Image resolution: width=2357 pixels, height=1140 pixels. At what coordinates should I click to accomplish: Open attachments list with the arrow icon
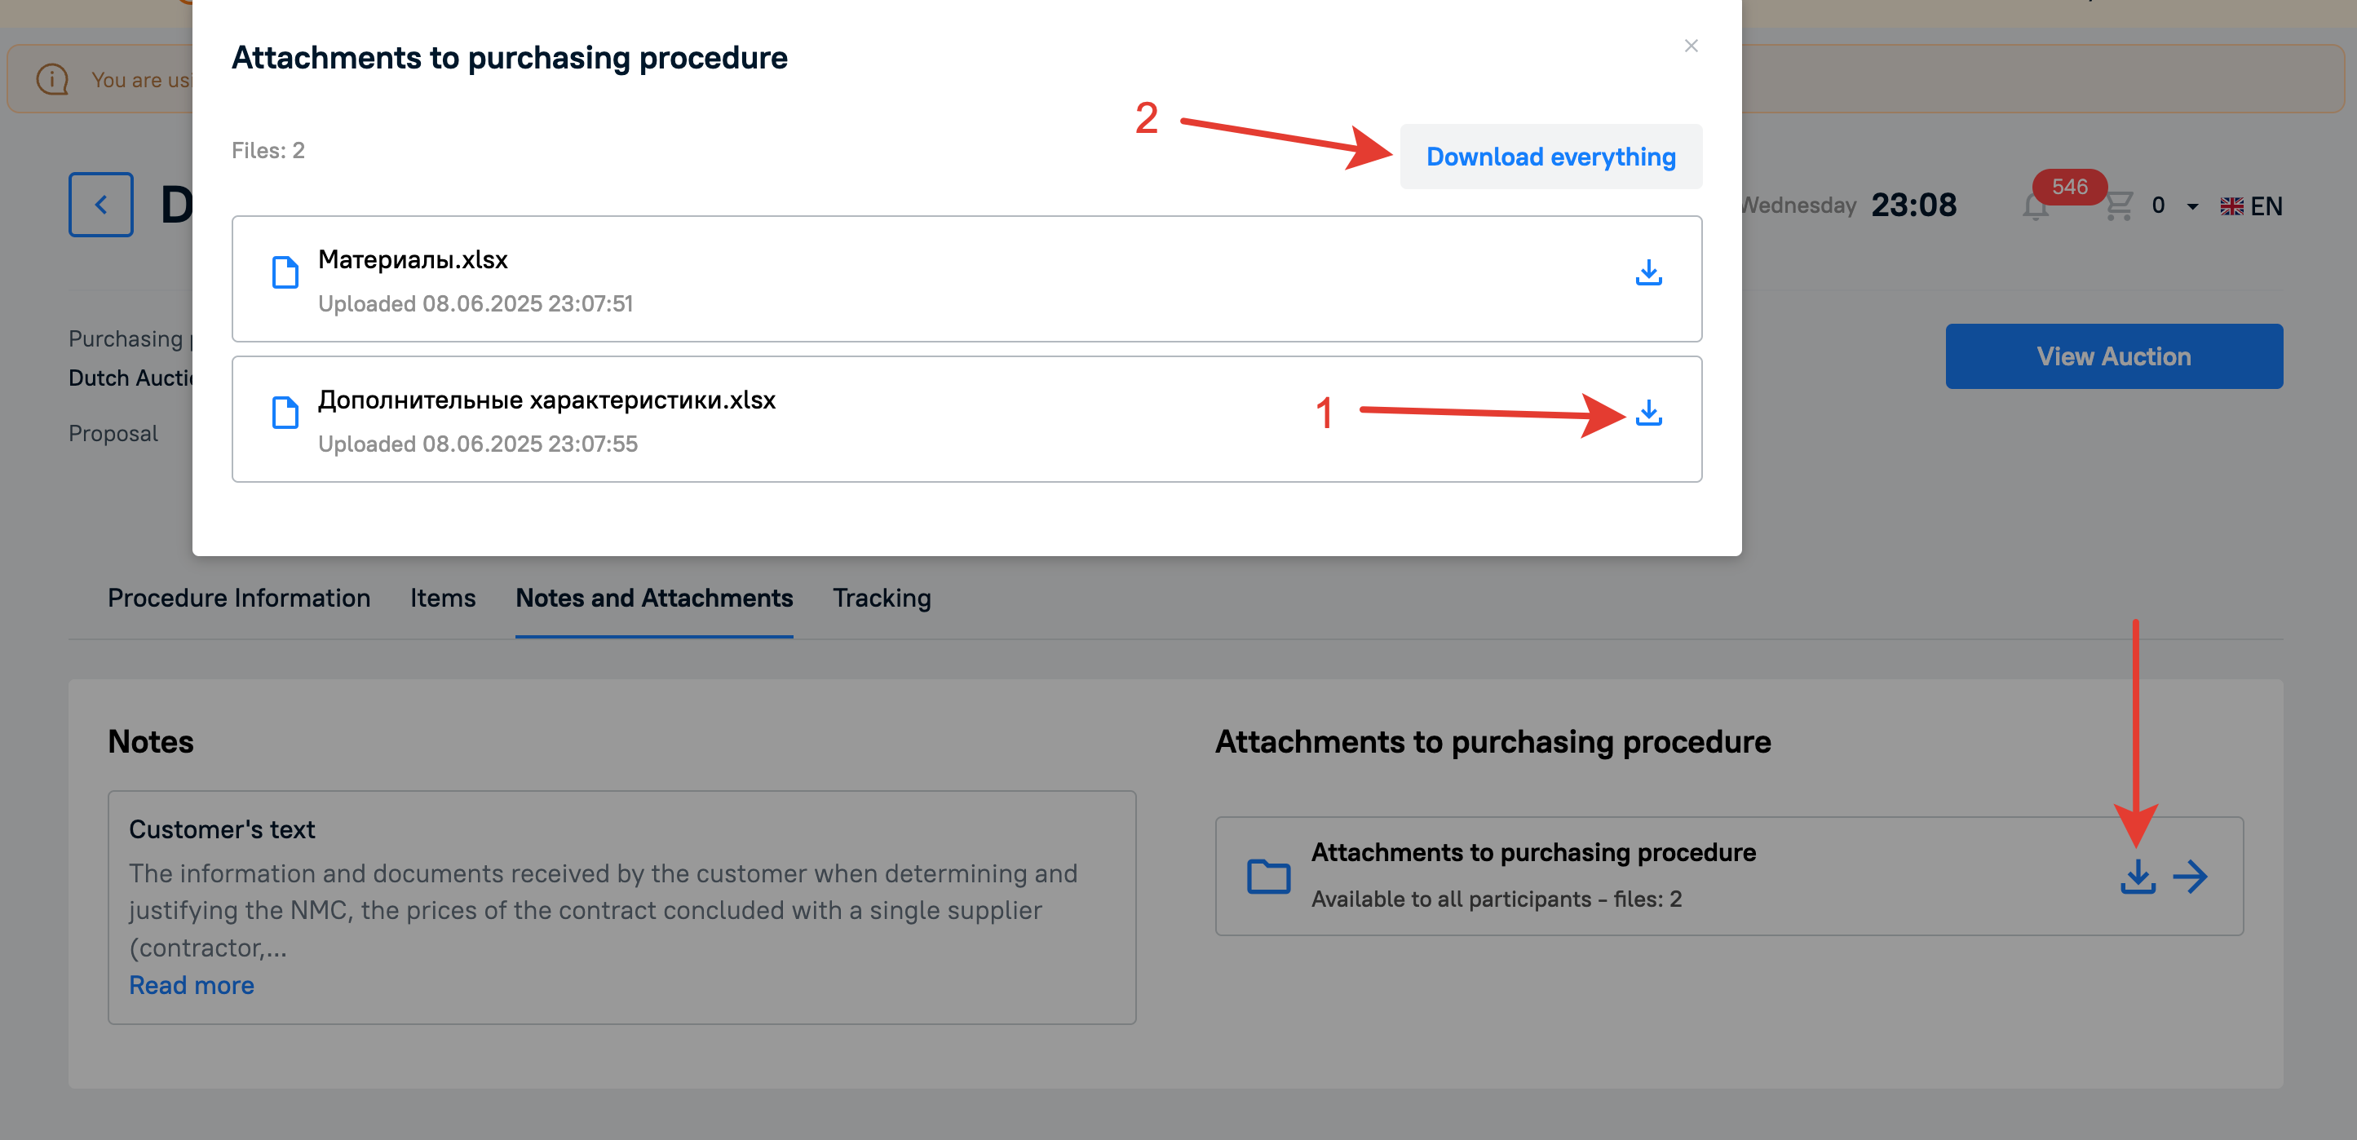(2190, 877)
